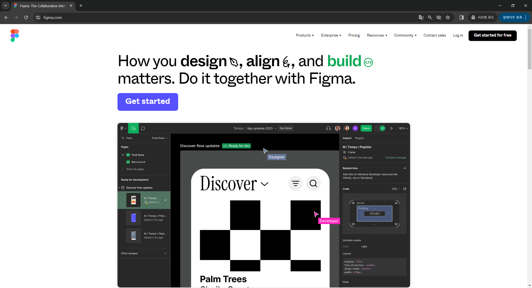The height and width of the screenshot is (288, 532).
Task: Open the Products menu
Action: click(305, 35)
